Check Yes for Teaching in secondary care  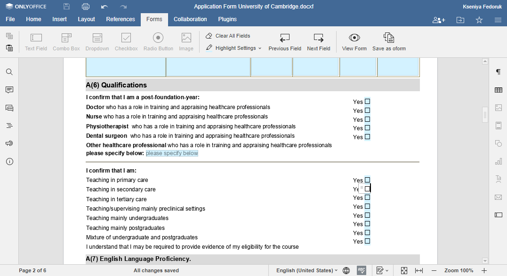tap(367, 189)
